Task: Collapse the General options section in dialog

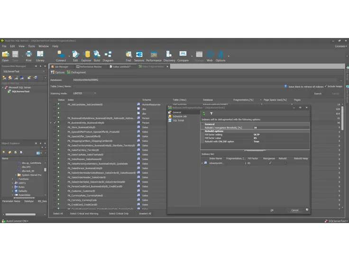Action: tap(202, 124)
